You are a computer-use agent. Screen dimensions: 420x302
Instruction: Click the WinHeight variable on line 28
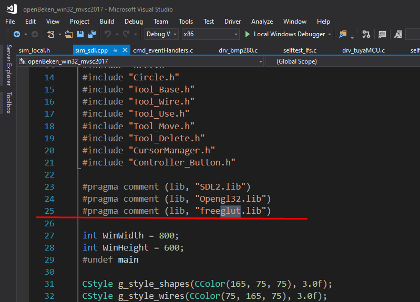(x=126, y=248)
